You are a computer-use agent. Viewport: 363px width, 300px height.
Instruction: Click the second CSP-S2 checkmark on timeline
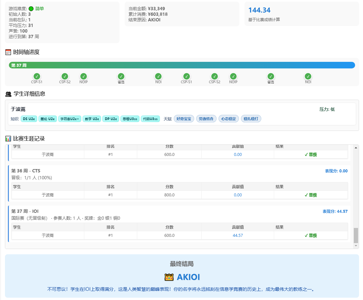coord(215,76)
